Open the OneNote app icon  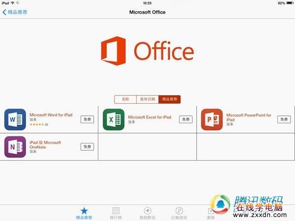[x=15, y=147]
